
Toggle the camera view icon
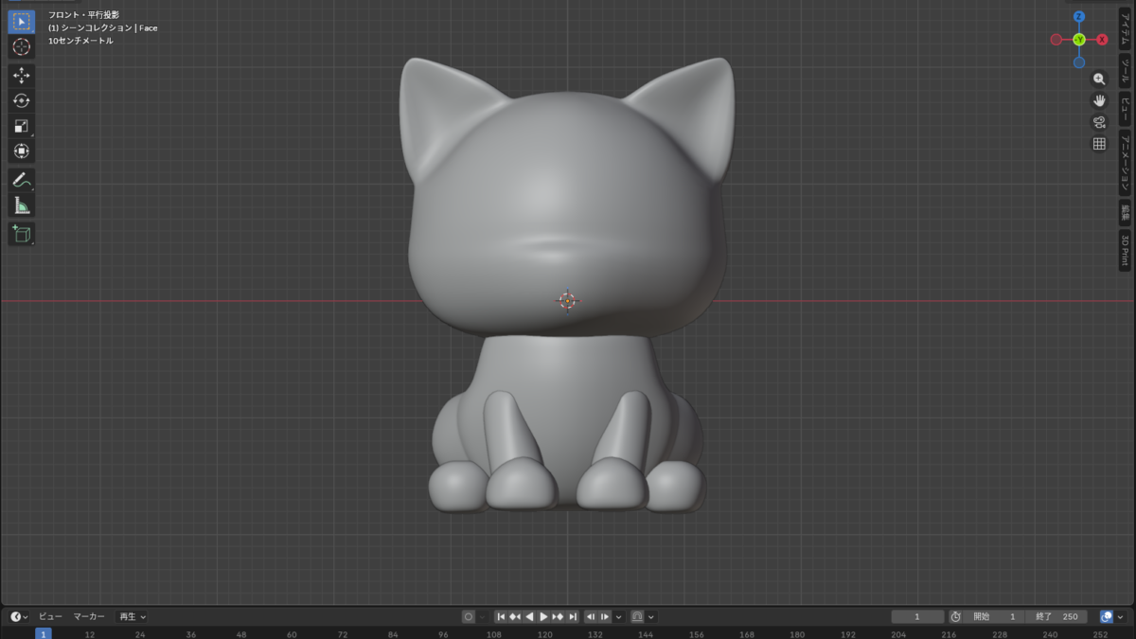1098,121
